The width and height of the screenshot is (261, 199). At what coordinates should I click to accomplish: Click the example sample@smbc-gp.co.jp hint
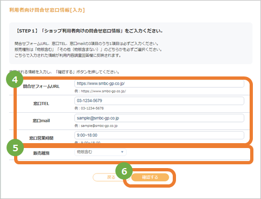click(96, 126)
